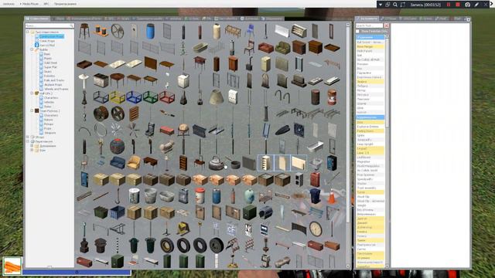Select Comic Props in spawnlist tree
The image size is (495, 278).
pyautogui.click(x=47, y=41)
